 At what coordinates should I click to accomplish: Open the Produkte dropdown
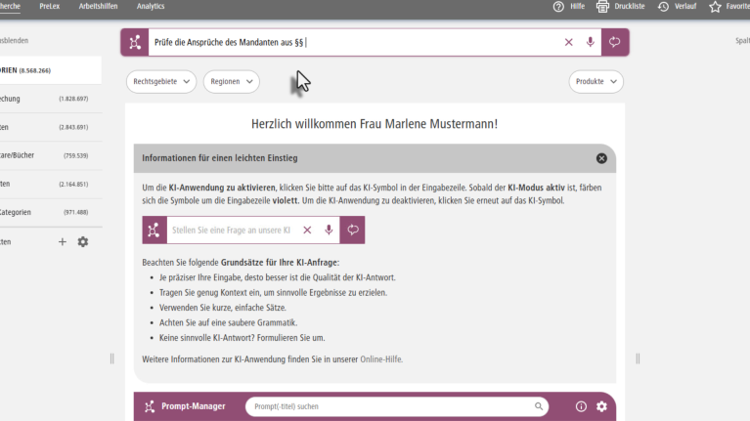tap(596, 82)
